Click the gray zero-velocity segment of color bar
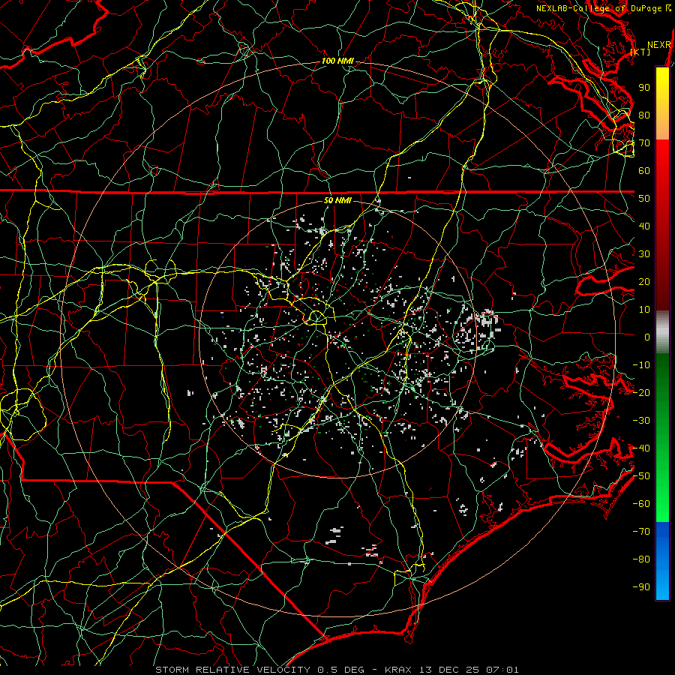 (662, 332)
